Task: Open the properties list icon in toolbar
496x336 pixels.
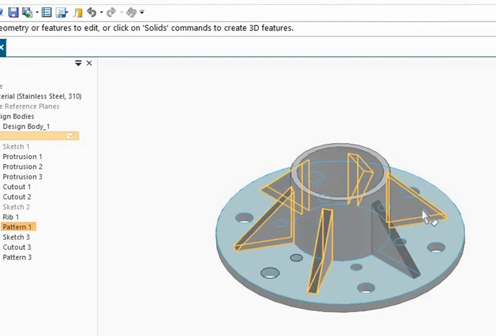Action: (47, 12)
